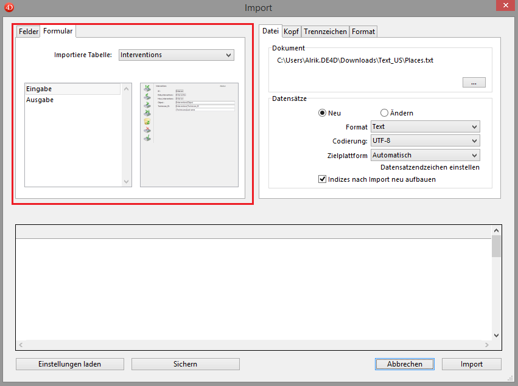Expand the Codierung UTF-8 dropdown
Image resolution: width=518 pixels, height=386 pixels.
point(425,141)
